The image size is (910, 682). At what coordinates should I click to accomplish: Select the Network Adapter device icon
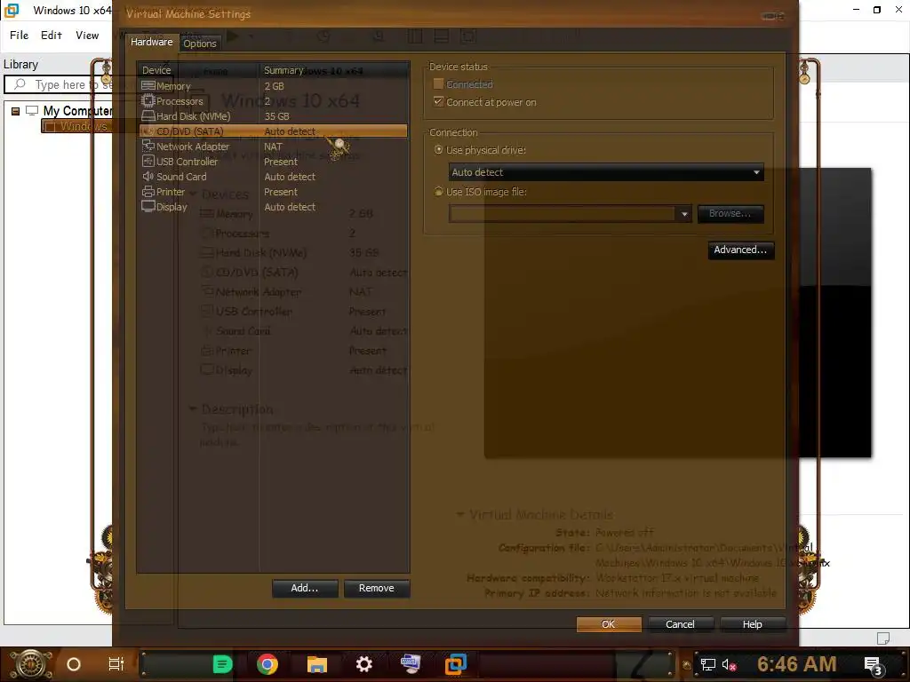[148, 147]
